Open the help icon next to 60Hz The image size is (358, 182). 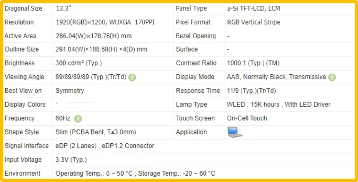(x=78, y=119)
